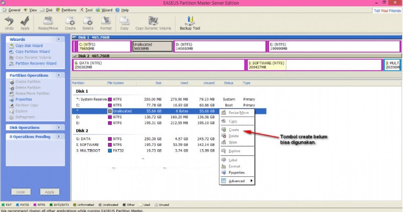
Task: Select D: (NTFS) block in disk map
Action: (x=220, y=47)
